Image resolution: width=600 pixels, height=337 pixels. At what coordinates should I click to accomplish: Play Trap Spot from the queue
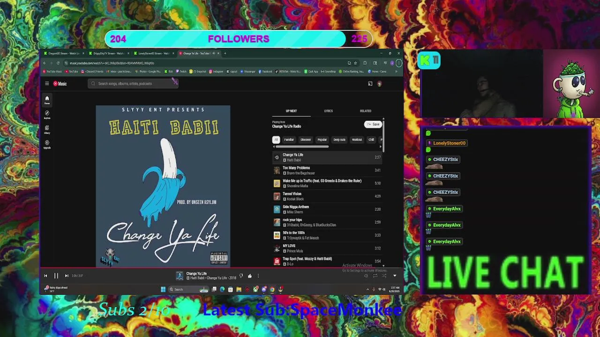coord(327,261)
